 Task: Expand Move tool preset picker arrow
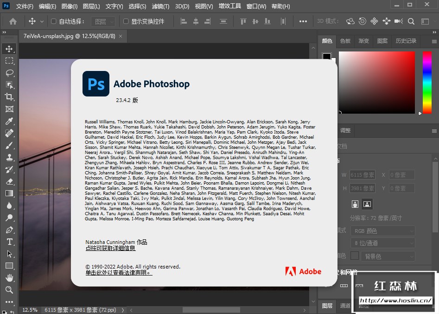point(42,21)
